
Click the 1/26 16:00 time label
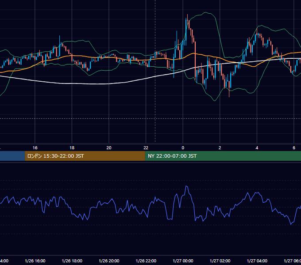pos(35,261)
